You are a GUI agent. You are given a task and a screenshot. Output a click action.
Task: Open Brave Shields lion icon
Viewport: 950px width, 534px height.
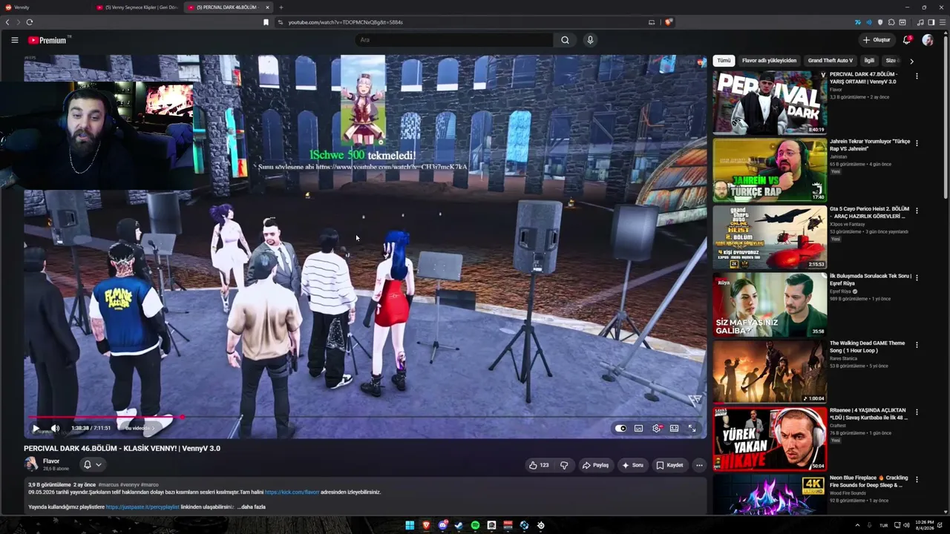coord(668,22)
